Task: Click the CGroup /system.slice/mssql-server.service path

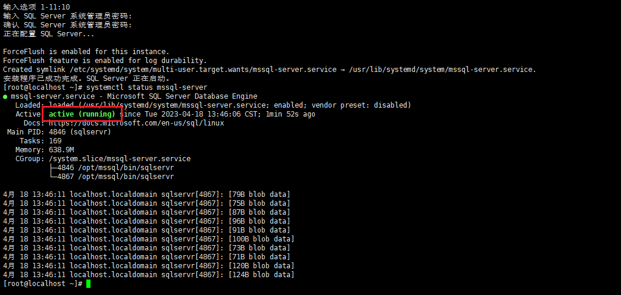Action: tap(120, 159)
